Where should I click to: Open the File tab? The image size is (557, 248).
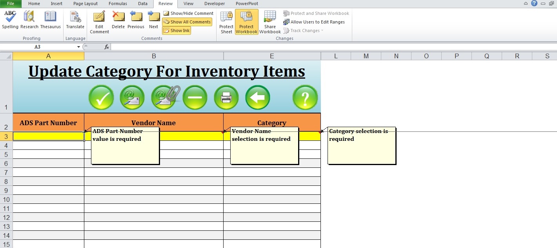(x=11, y=4)
